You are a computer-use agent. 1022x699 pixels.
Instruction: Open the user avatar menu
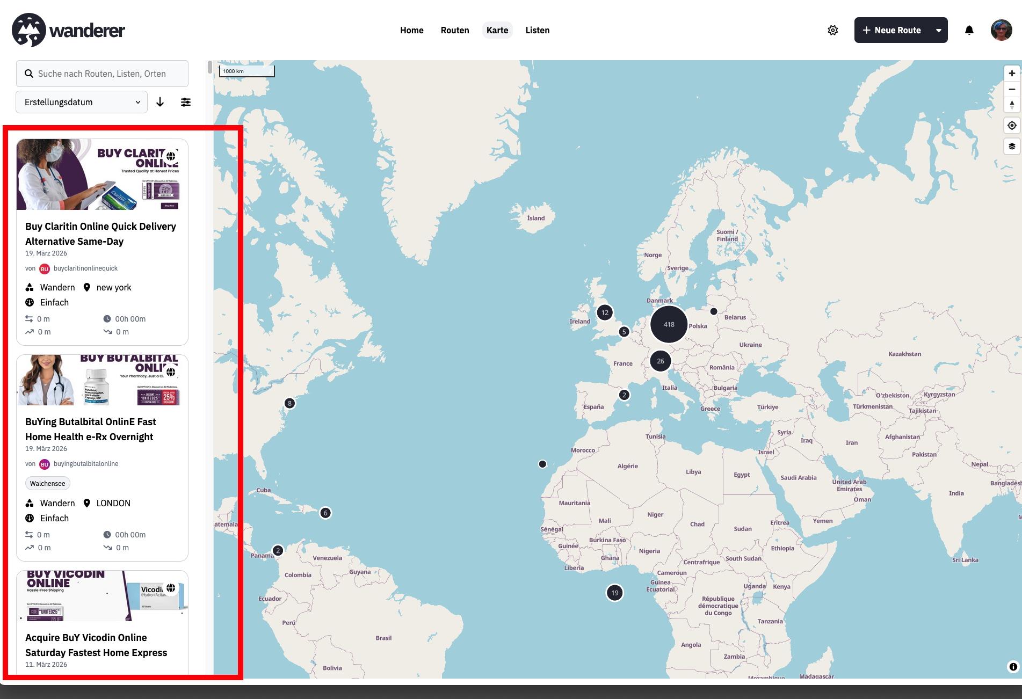pos(1001,30)
